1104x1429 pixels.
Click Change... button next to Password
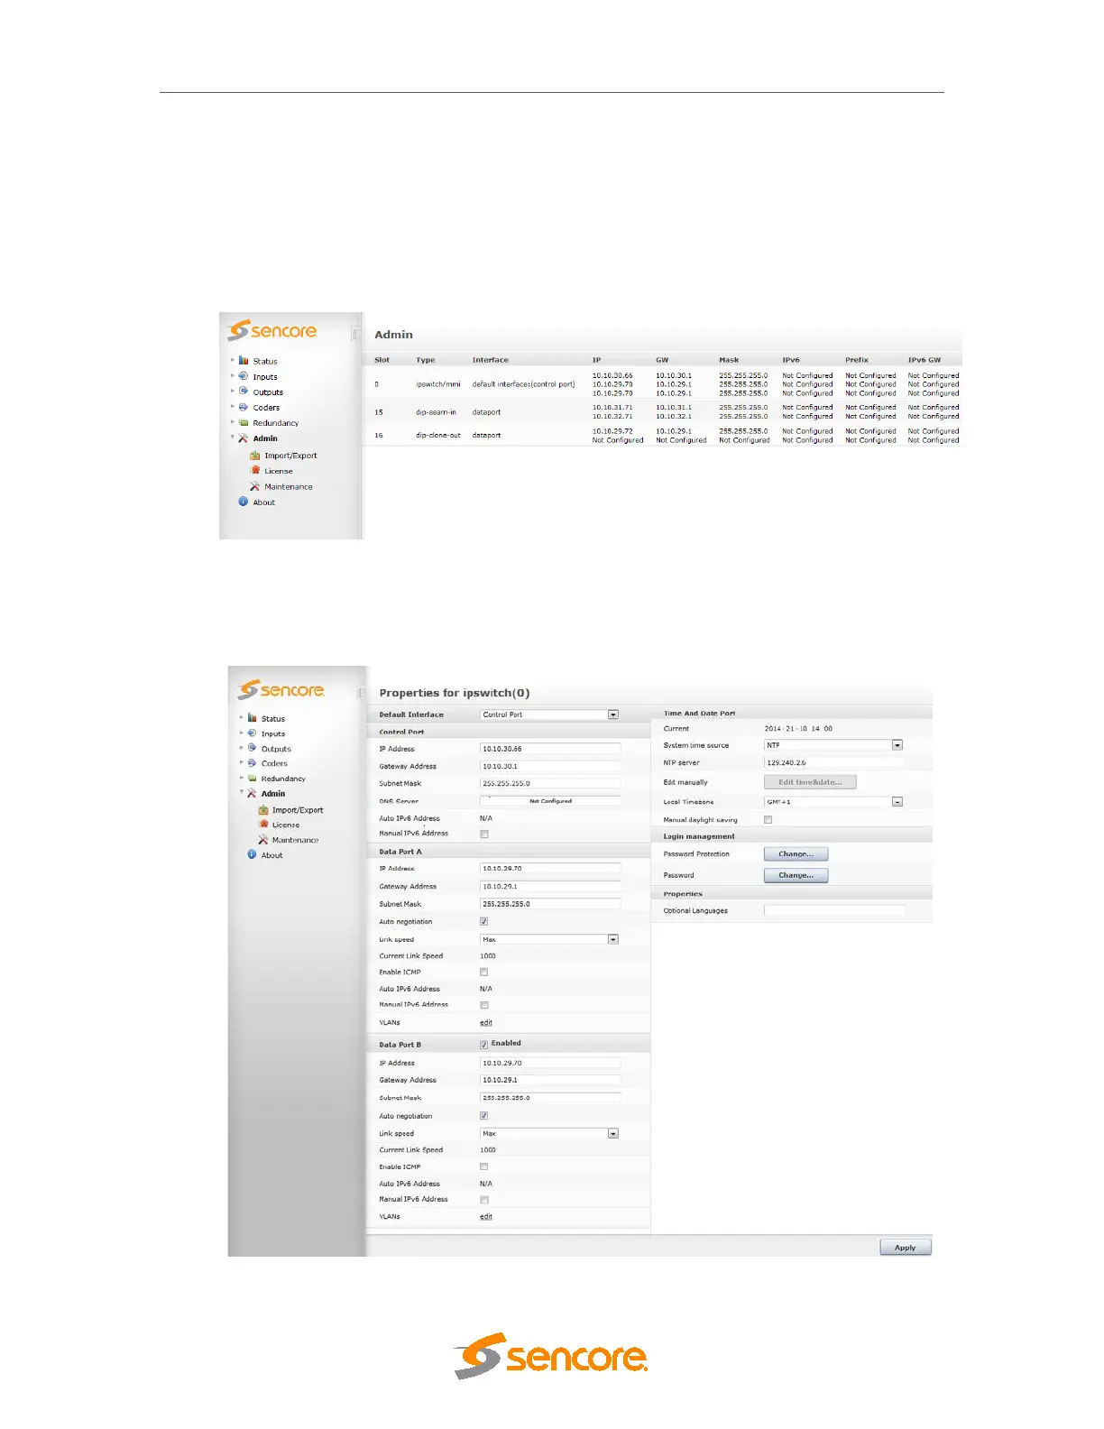point(796,875)
